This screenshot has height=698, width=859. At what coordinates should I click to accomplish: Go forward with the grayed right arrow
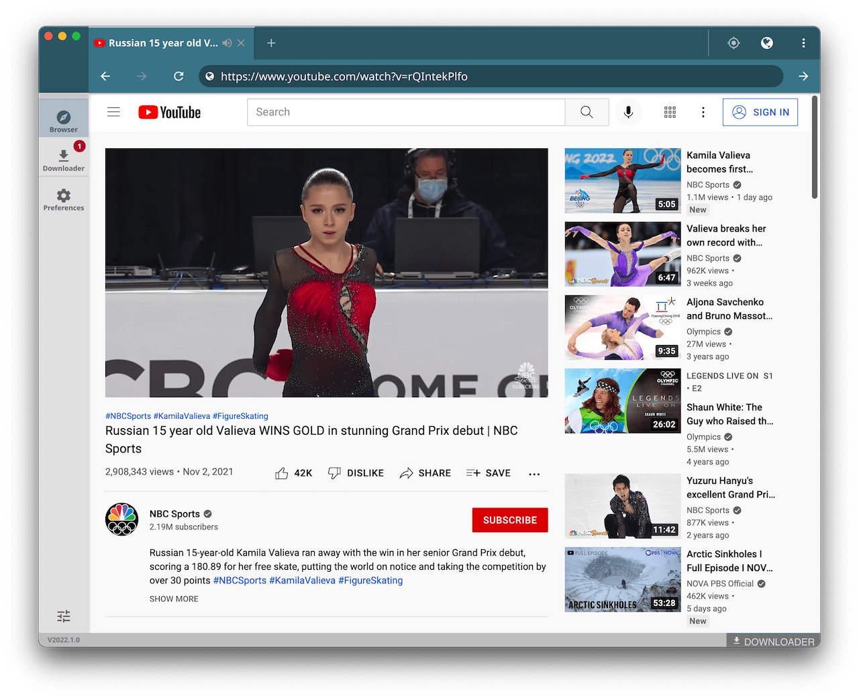(142, 77)
